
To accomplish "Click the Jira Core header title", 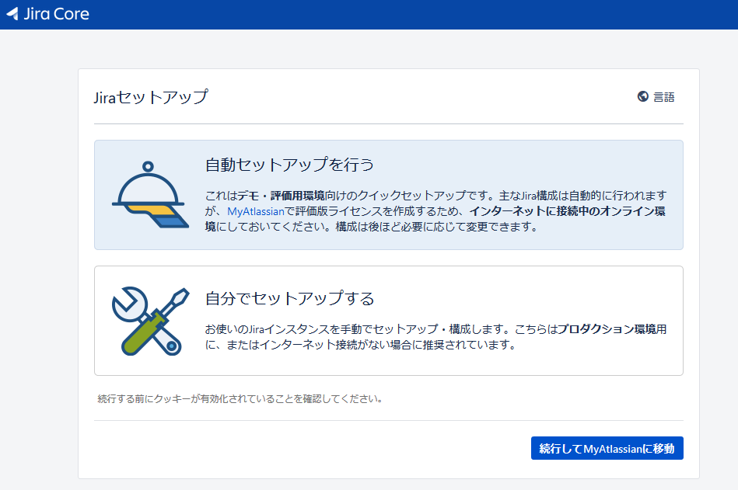I will [x=56, y=14].
